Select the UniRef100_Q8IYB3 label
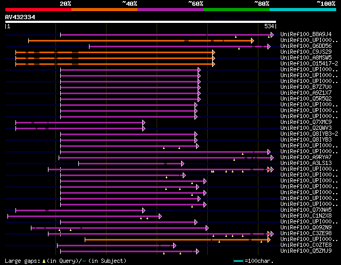The width and height of the screenshot is (341, 265). click(x=306, y=140)
